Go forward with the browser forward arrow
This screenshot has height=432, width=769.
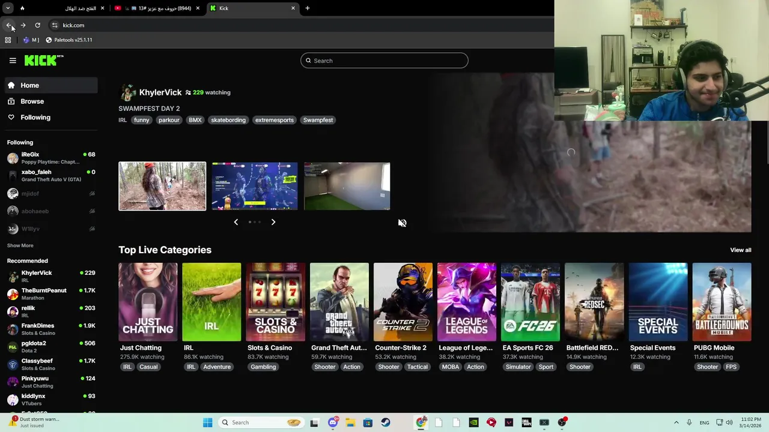click(x=23, y=25)
